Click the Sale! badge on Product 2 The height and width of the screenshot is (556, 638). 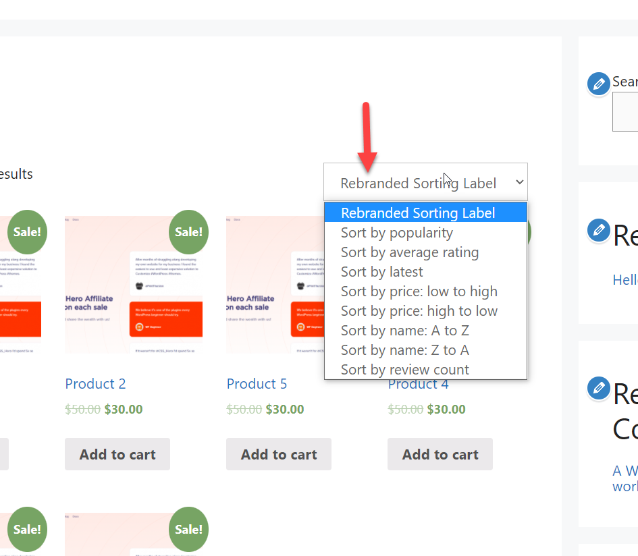coord(189,232)
